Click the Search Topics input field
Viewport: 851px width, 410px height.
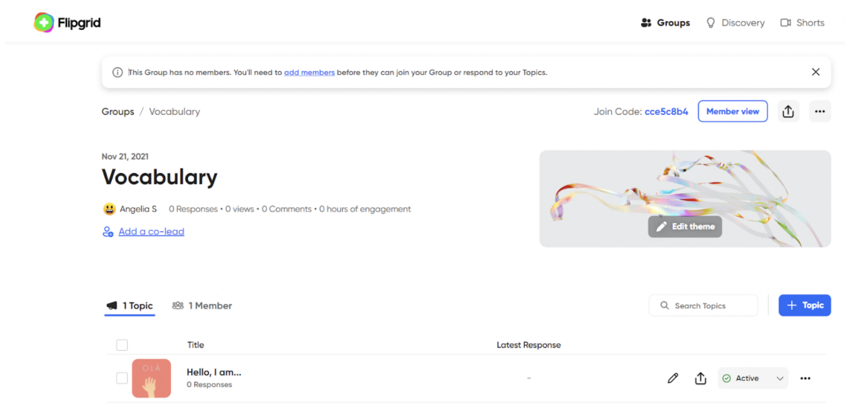[704, 305]
